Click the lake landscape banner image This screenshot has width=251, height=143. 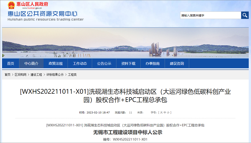click(x=125, y=43)
